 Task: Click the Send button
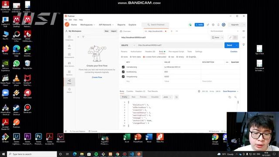click(229, 45)
